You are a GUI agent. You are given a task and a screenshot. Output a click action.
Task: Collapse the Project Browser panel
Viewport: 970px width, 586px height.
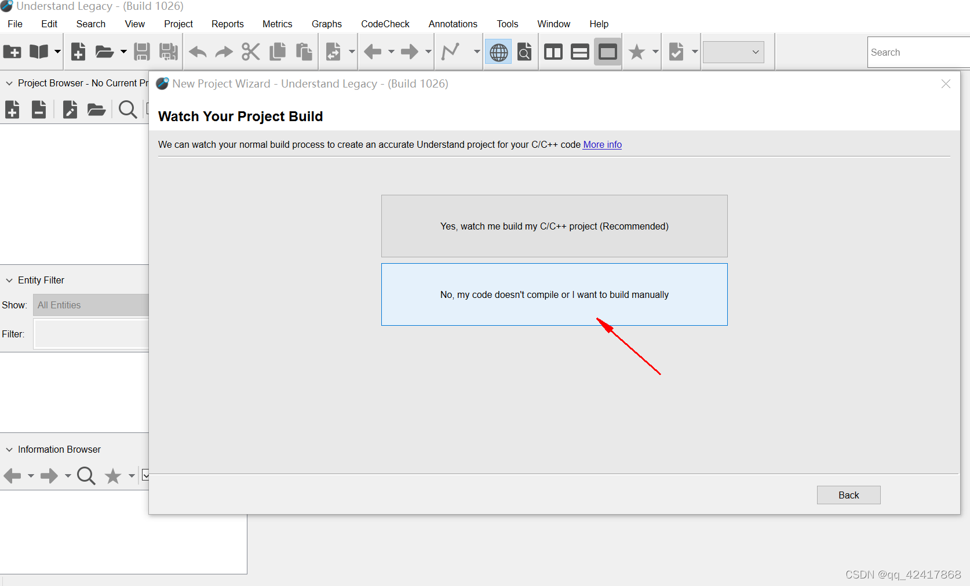9,83
